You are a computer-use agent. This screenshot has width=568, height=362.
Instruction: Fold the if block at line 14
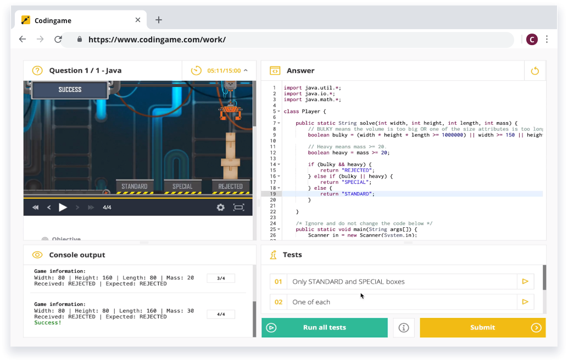[x=279, y=164]
